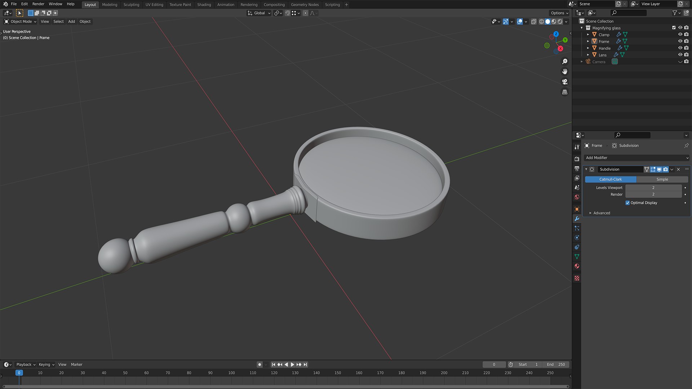The image size is (692, 389).
Task: Open the Tool properties tab
Action: [577, 147]
